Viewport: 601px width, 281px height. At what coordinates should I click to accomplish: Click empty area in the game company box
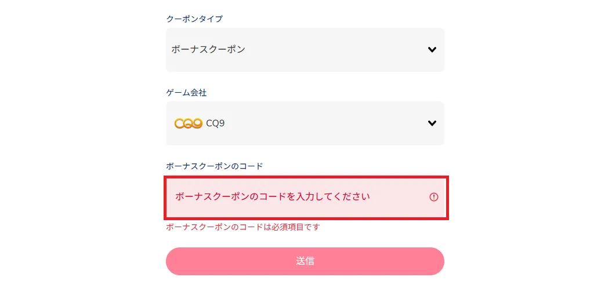(325, 123)
